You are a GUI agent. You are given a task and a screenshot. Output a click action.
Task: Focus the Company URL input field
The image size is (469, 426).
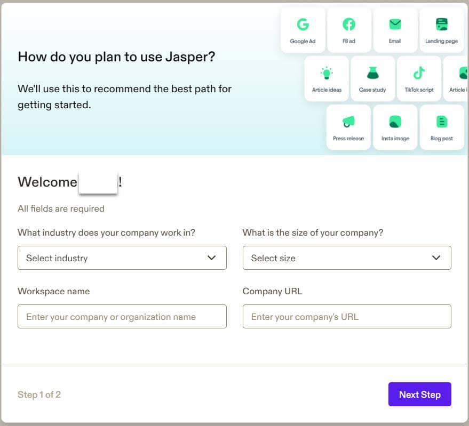[x=347, y=316]
